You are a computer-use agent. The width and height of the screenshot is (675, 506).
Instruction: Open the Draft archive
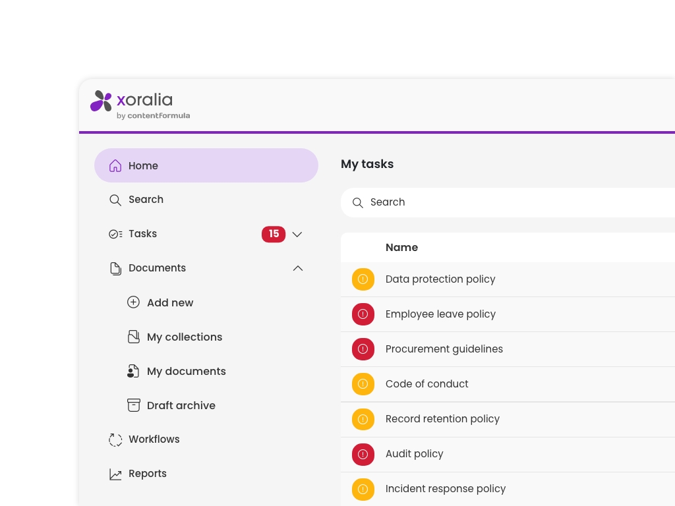click(181, 405)
